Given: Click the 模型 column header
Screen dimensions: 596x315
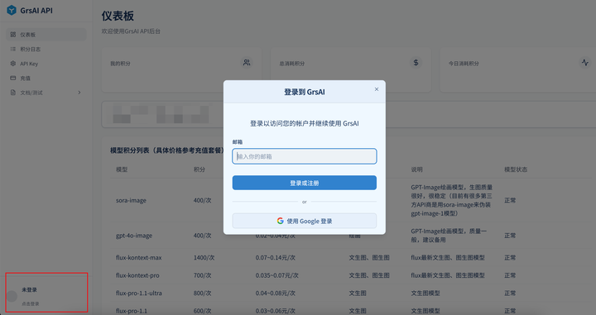Looking at the screenshot, I should click(x=122, y=169).
